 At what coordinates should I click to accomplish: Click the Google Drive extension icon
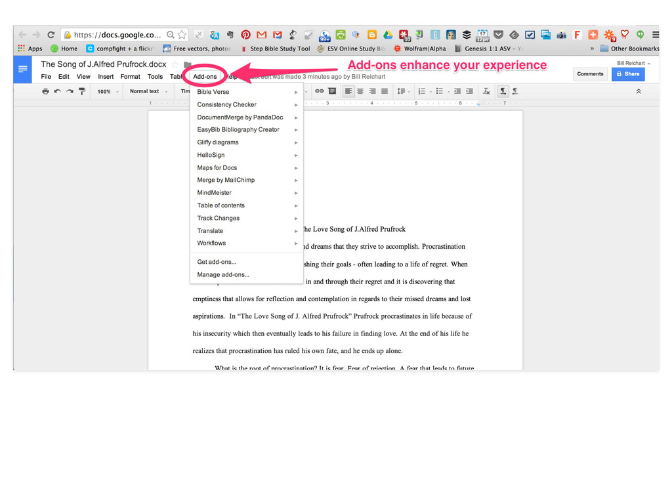click(388, 35)
